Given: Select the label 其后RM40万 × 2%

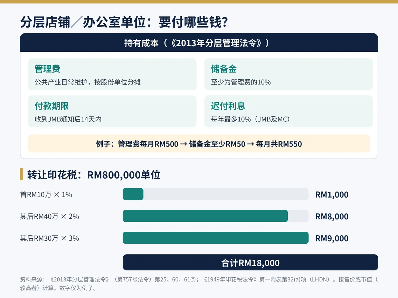Looking at the screenshot, I should (x=49, y=216).
